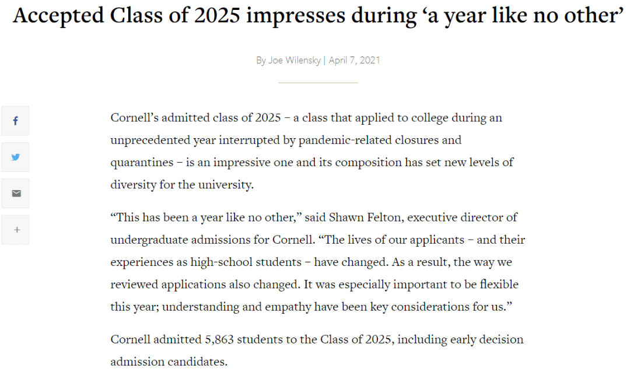Click 'diversity for the university' text
630x376 pixels.
click(181, 185)
